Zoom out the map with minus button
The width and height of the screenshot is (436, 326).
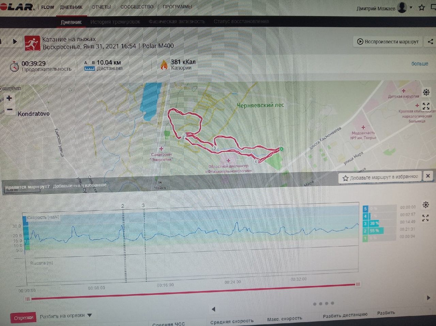click(10, 109)
